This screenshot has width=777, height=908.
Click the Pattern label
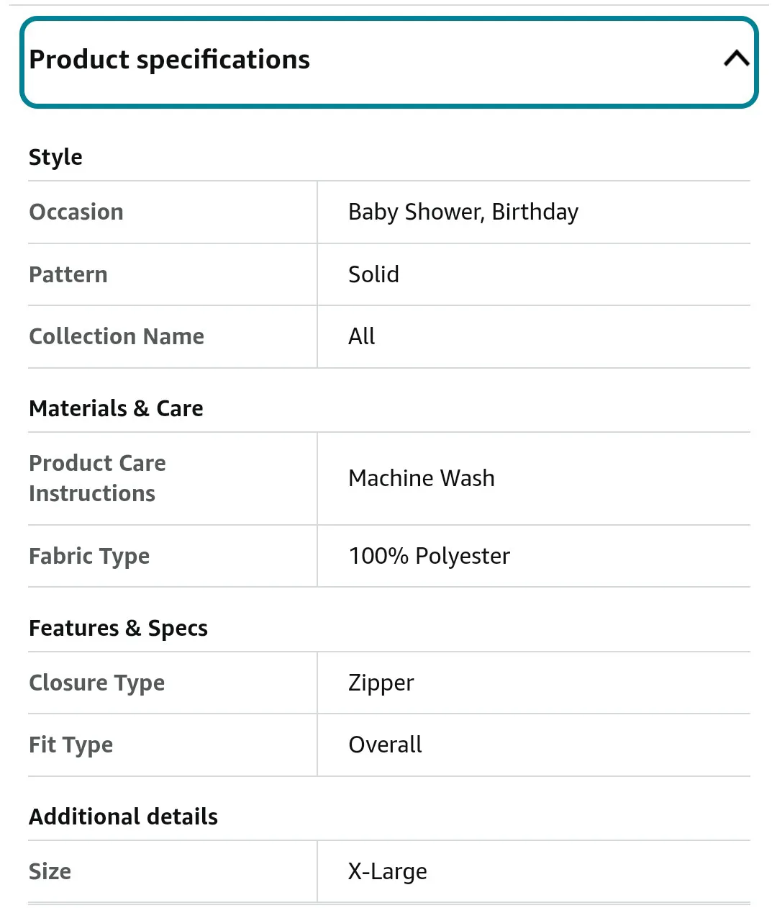(68, 274)
